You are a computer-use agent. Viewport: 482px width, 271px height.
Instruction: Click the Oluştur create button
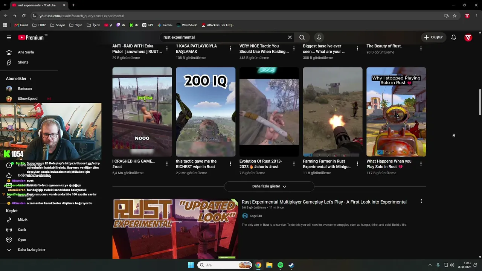coord(433,37)
